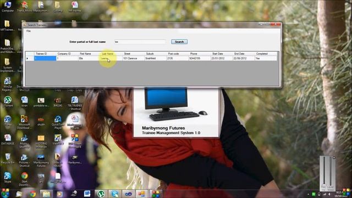Open the media player taskbar icon
Image resolution: width=352 pixels, height=198 pixels.
(60, 194)
